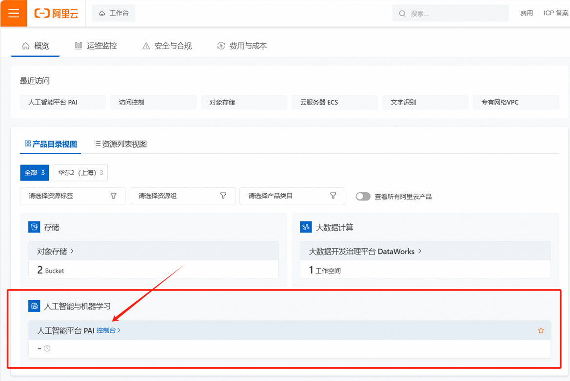The width and height of the screenshot is (570, 381).
Task: Switch to the 安全与合规 tab
Action: point(167,46)
